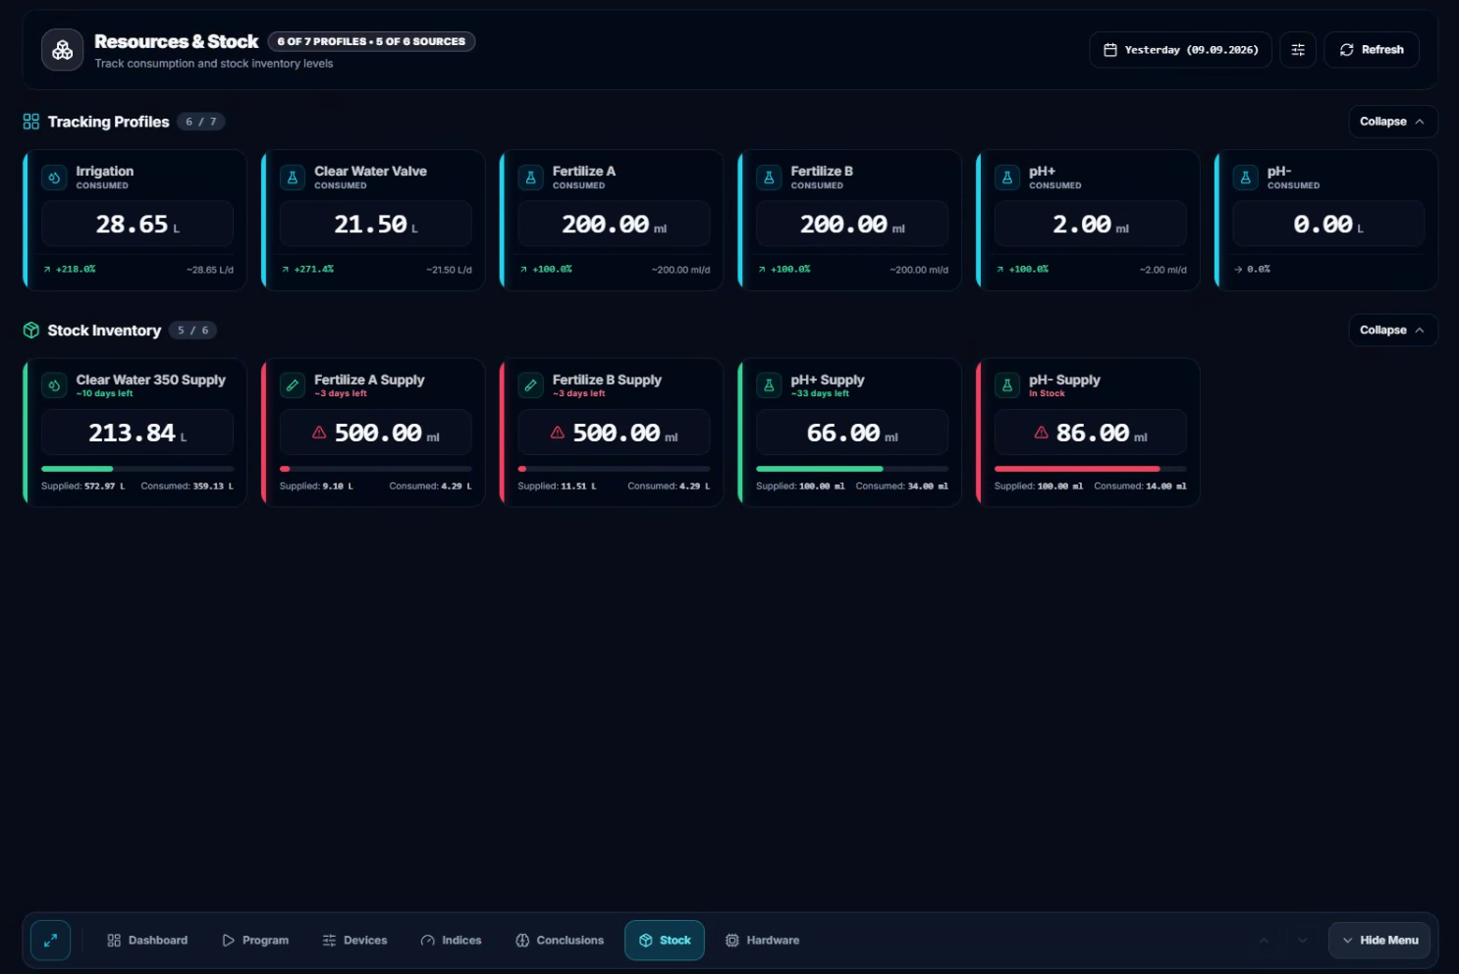This screenshot has width=1459, height=974.
Task: Open the Indices tab
Action: [x=451, y=940]
